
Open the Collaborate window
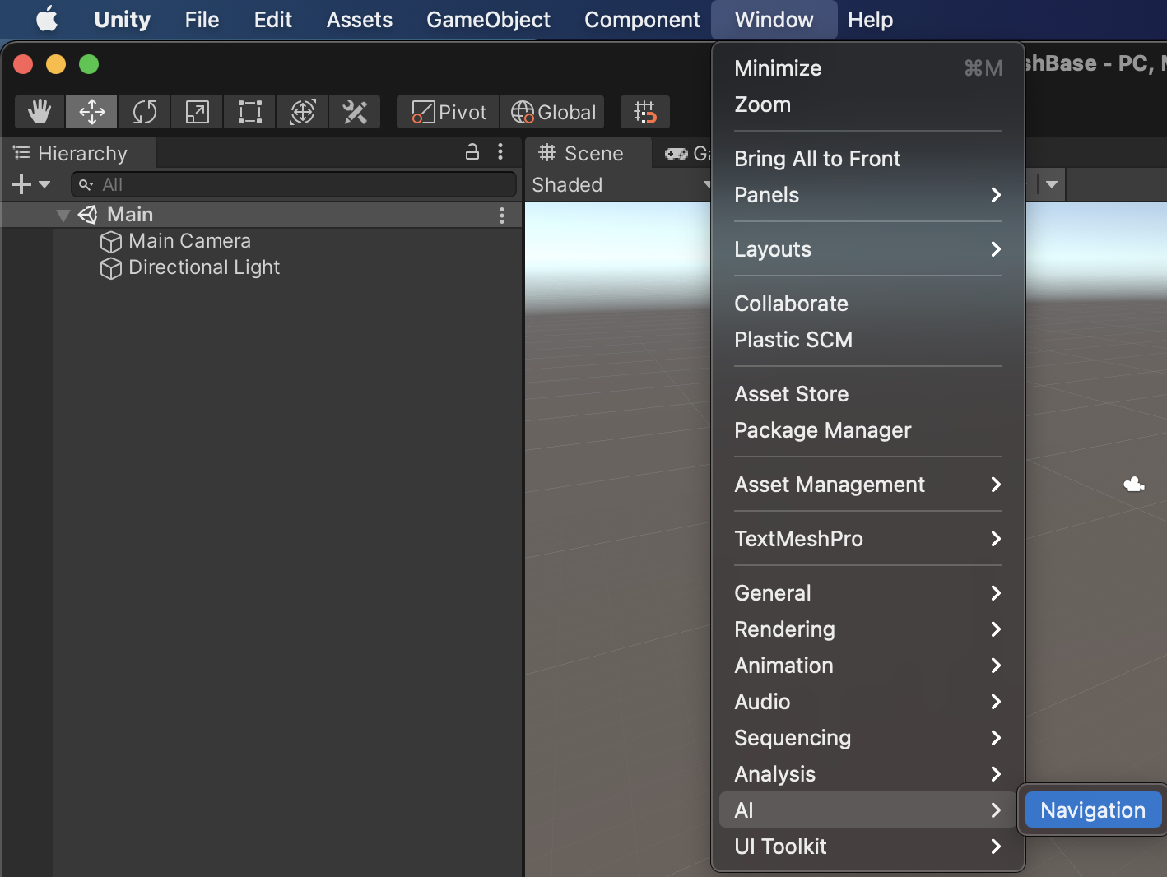click(x=868, y=304)
